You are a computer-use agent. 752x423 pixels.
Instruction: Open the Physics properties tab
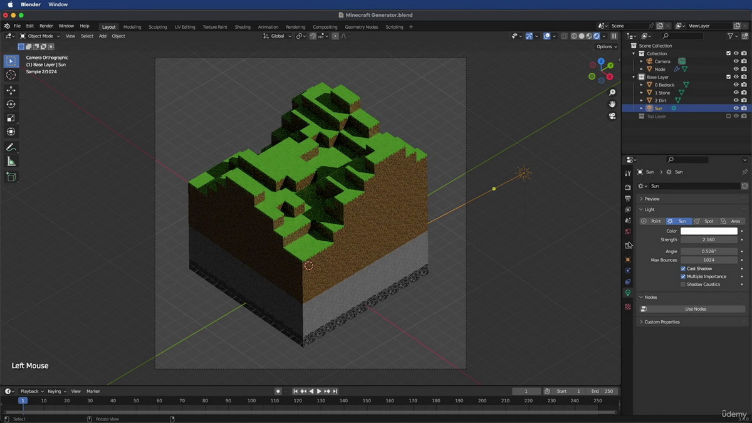(628, 271)
